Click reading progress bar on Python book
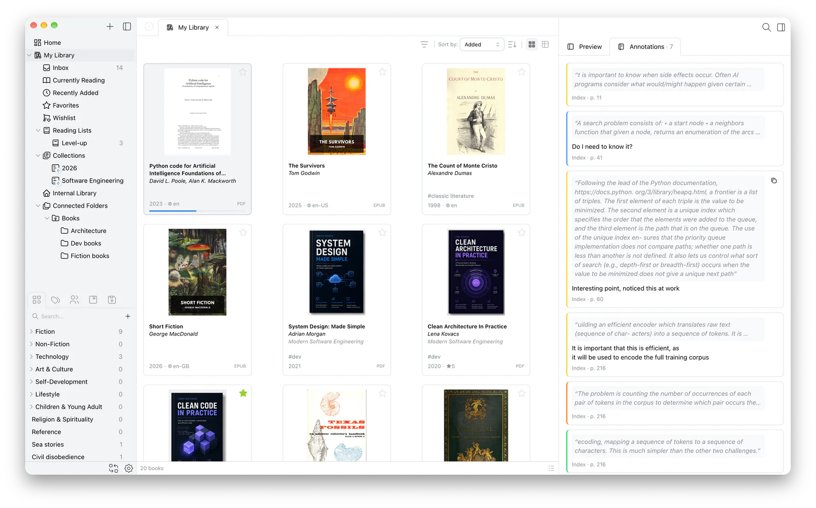 point(197,211)
